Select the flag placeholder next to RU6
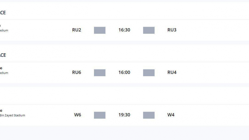Image resolution: width=249 pixels, height=140 pixels. coord(100,72)
